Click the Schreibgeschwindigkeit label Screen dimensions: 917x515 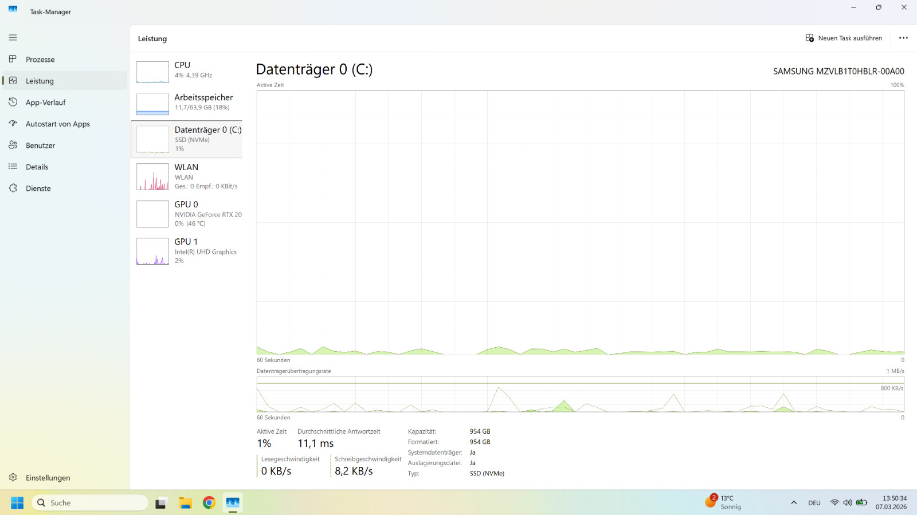tap(368, 459)
